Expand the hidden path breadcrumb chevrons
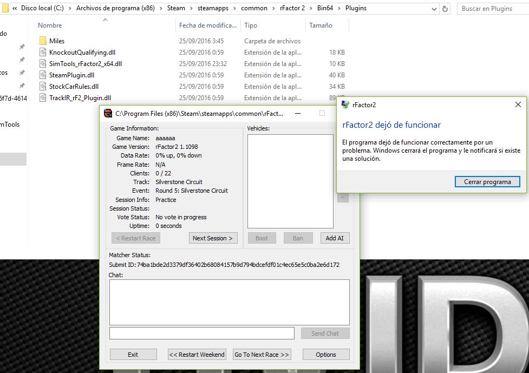The width and height of the screenshot is (529, 373). [15, 8]
